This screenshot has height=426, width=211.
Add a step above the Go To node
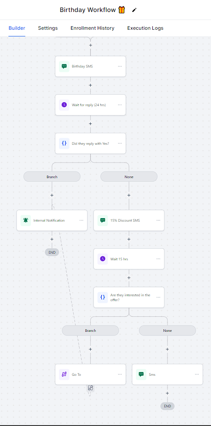point(91,350)
